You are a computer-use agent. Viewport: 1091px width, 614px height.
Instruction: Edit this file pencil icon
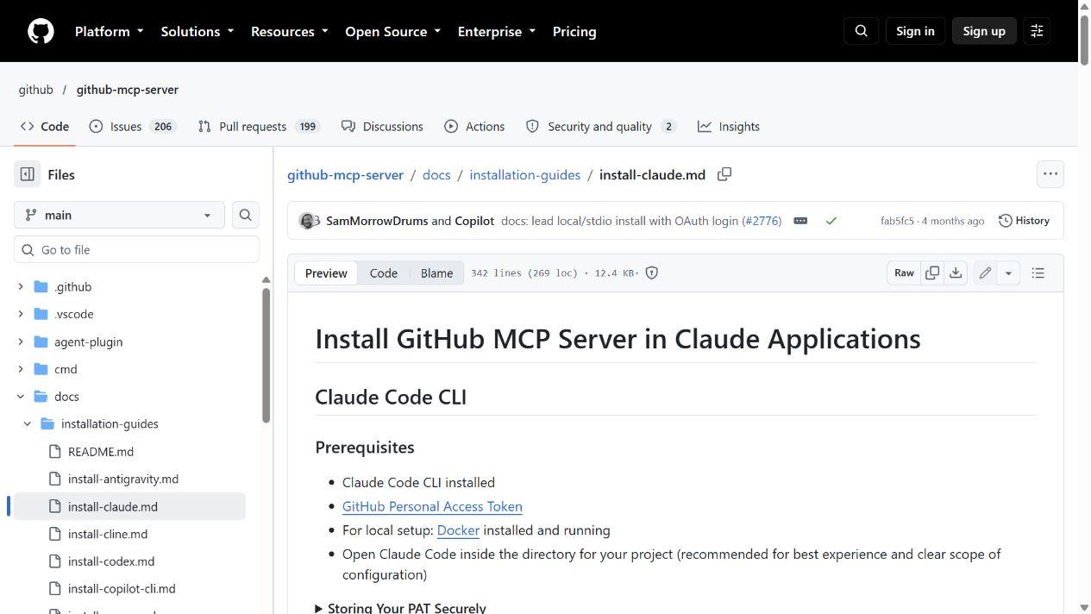coord(985,273)
